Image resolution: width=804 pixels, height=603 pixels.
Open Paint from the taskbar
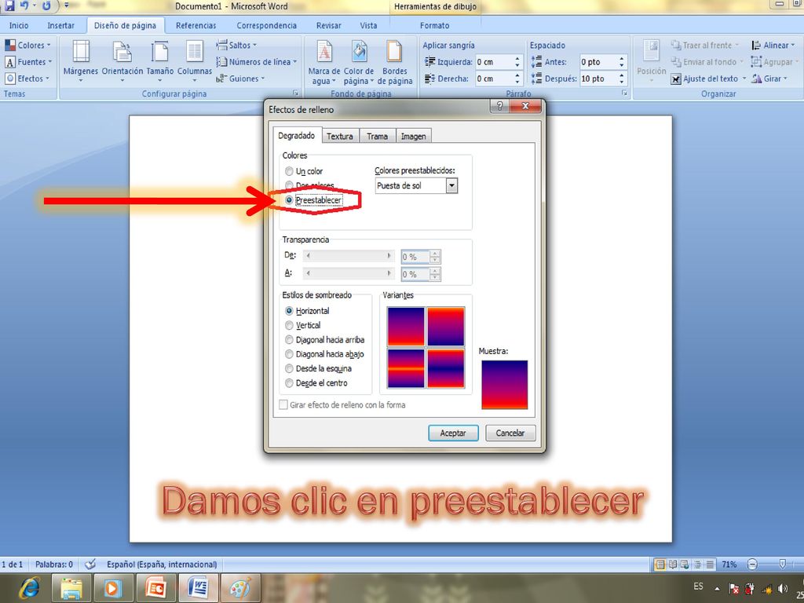[239, 587]
